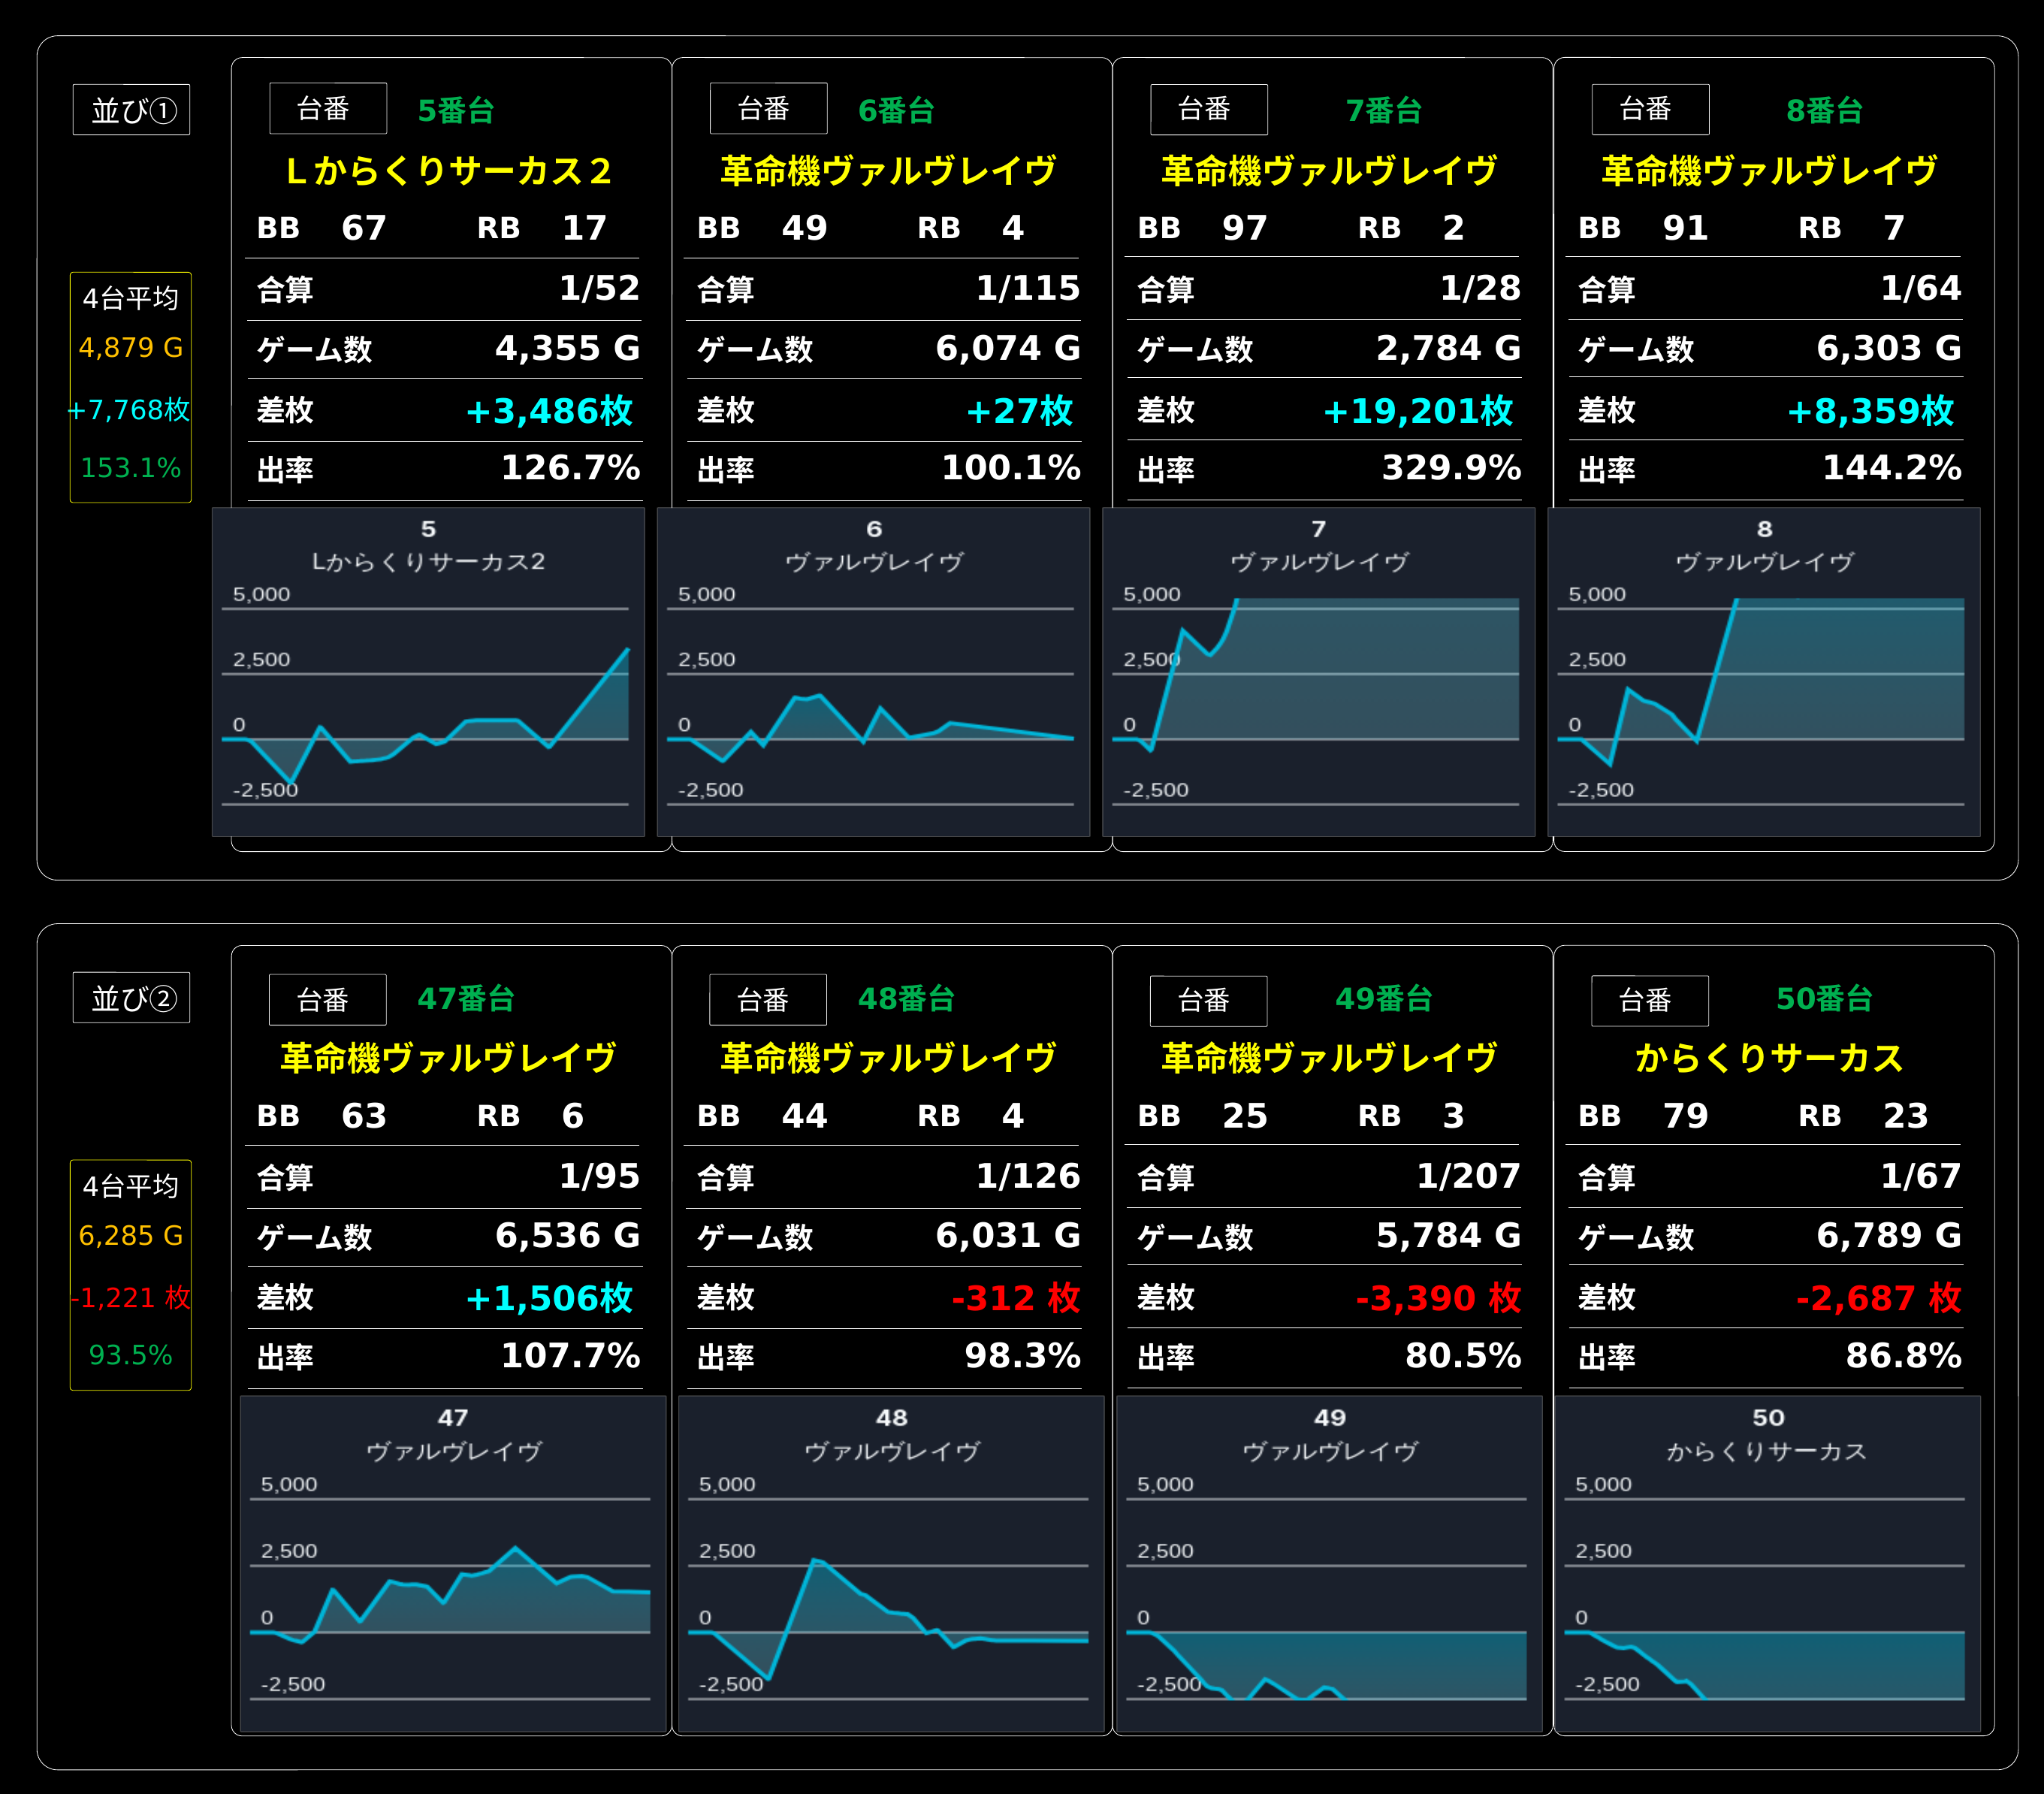This screenshot has width=2044, height=1794.
Task: Click the +19,201枚 difference value
Action: click(1418, 410)
